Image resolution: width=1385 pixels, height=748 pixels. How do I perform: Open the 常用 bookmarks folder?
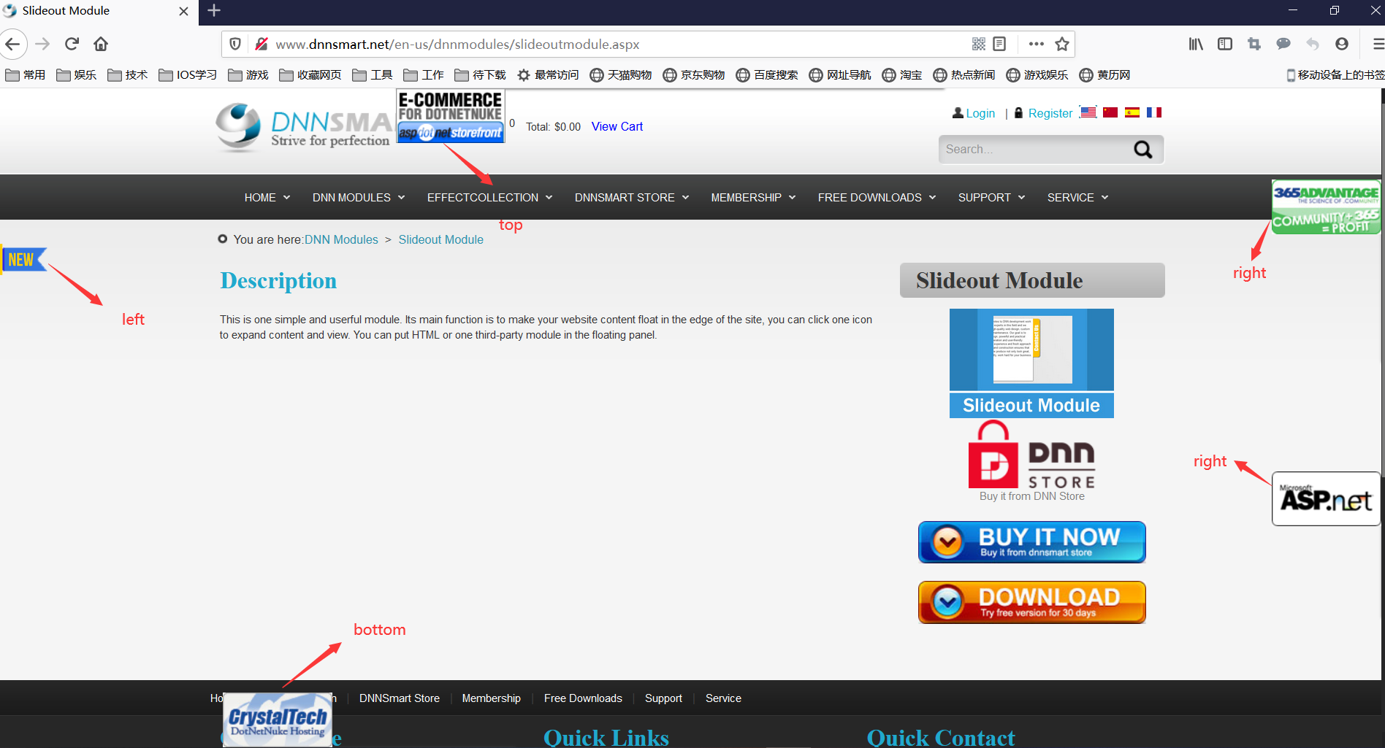(26, 75)
